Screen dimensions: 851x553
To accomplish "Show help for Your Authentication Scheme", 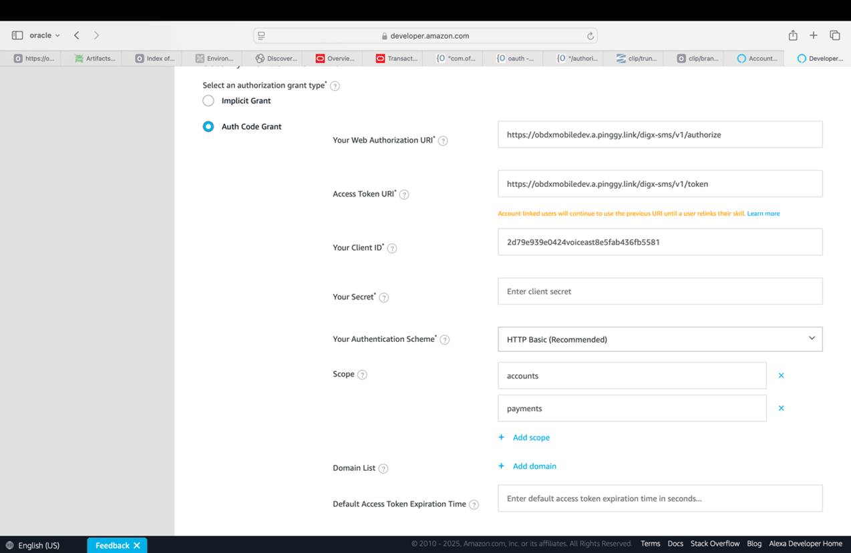I will pyautogui.click(x=445, y=340).
